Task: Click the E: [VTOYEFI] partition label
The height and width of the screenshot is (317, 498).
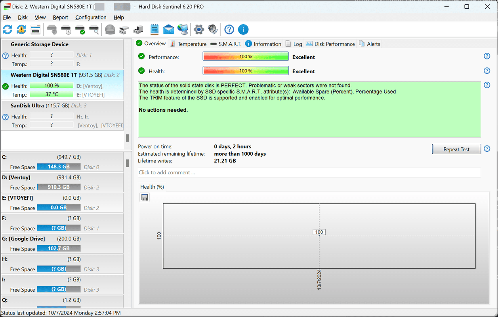Action: pos(17,198)
